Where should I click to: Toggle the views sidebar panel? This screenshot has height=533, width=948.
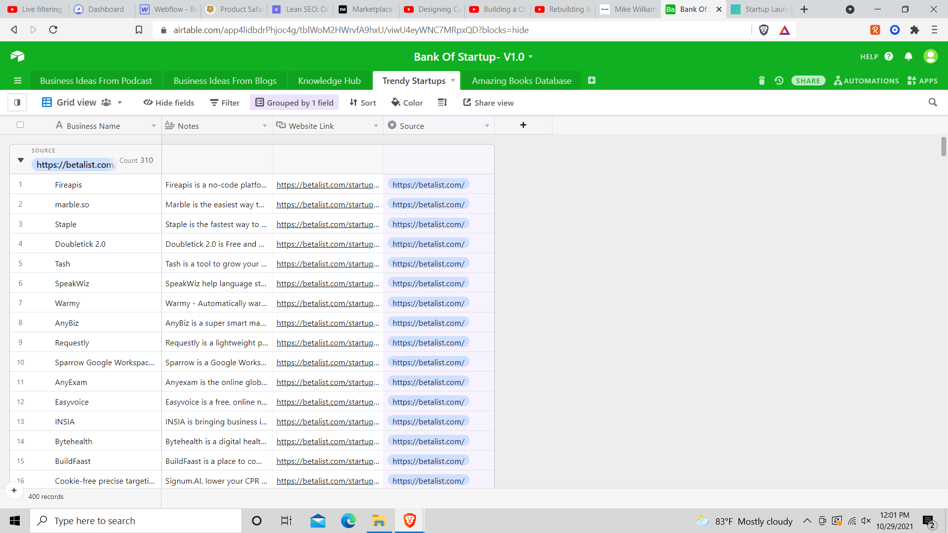17,103
